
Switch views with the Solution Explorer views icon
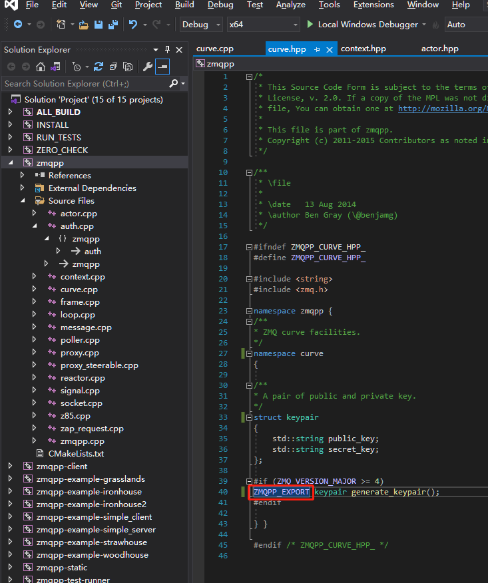55,67
